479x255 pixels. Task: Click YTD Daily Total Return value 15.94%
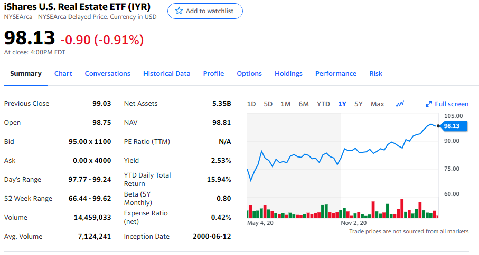pyautogui.click(x=219, y=180)
